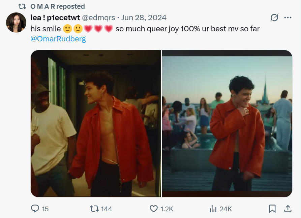Open the Grok explain-this-post icon
Image resolution: width=301 pixels, height=218 pixels.
coord(274,18)
